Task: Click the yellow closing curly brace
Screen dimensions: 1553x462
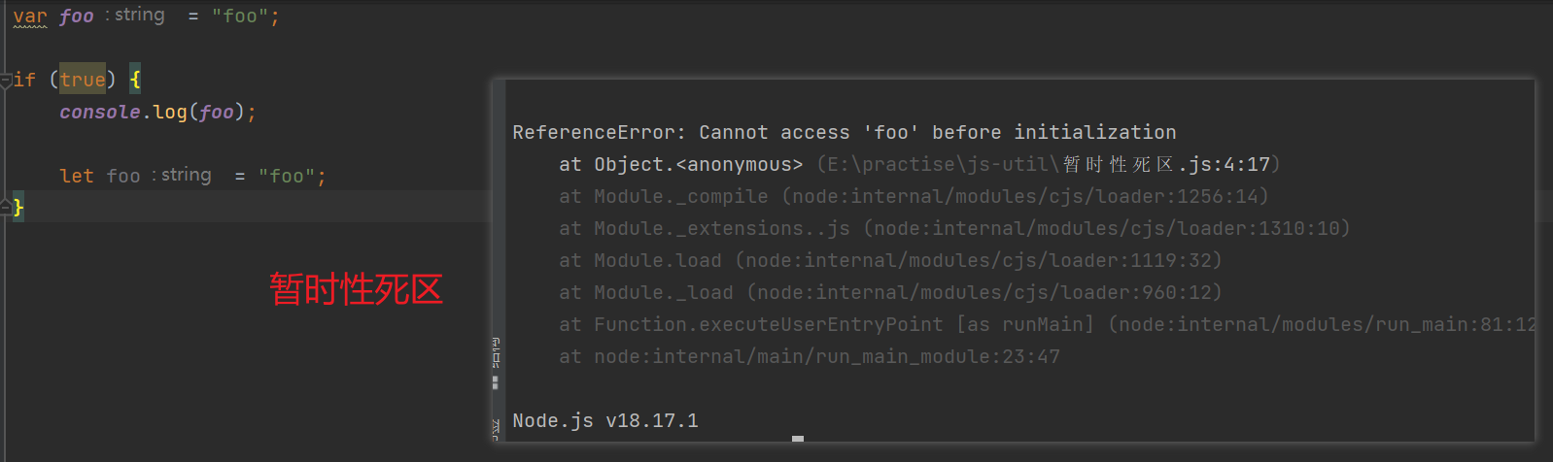Action: (x=18, y=207)
